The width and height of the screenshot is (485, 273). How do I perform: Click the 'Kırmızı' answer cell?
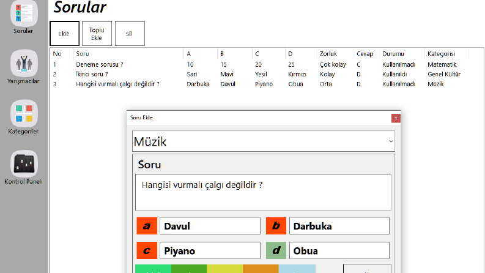297,74
